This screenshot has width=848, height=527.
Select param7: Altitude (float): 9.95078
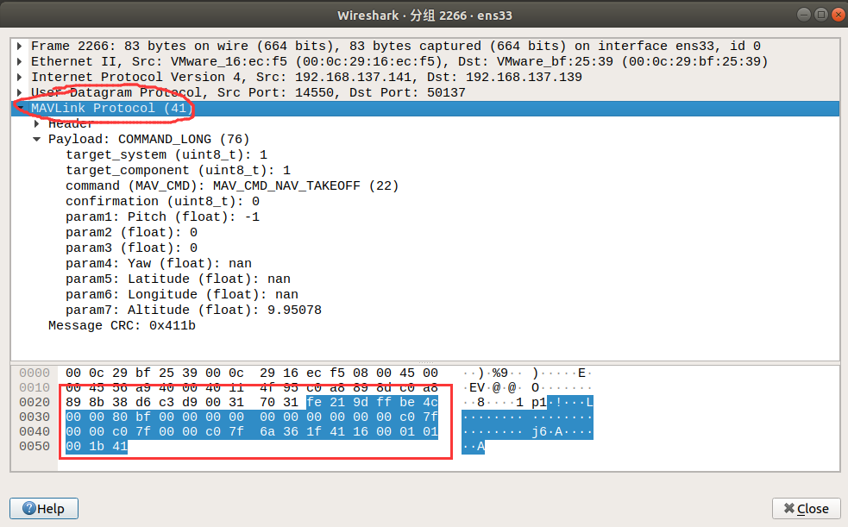(x=193, y=311)
